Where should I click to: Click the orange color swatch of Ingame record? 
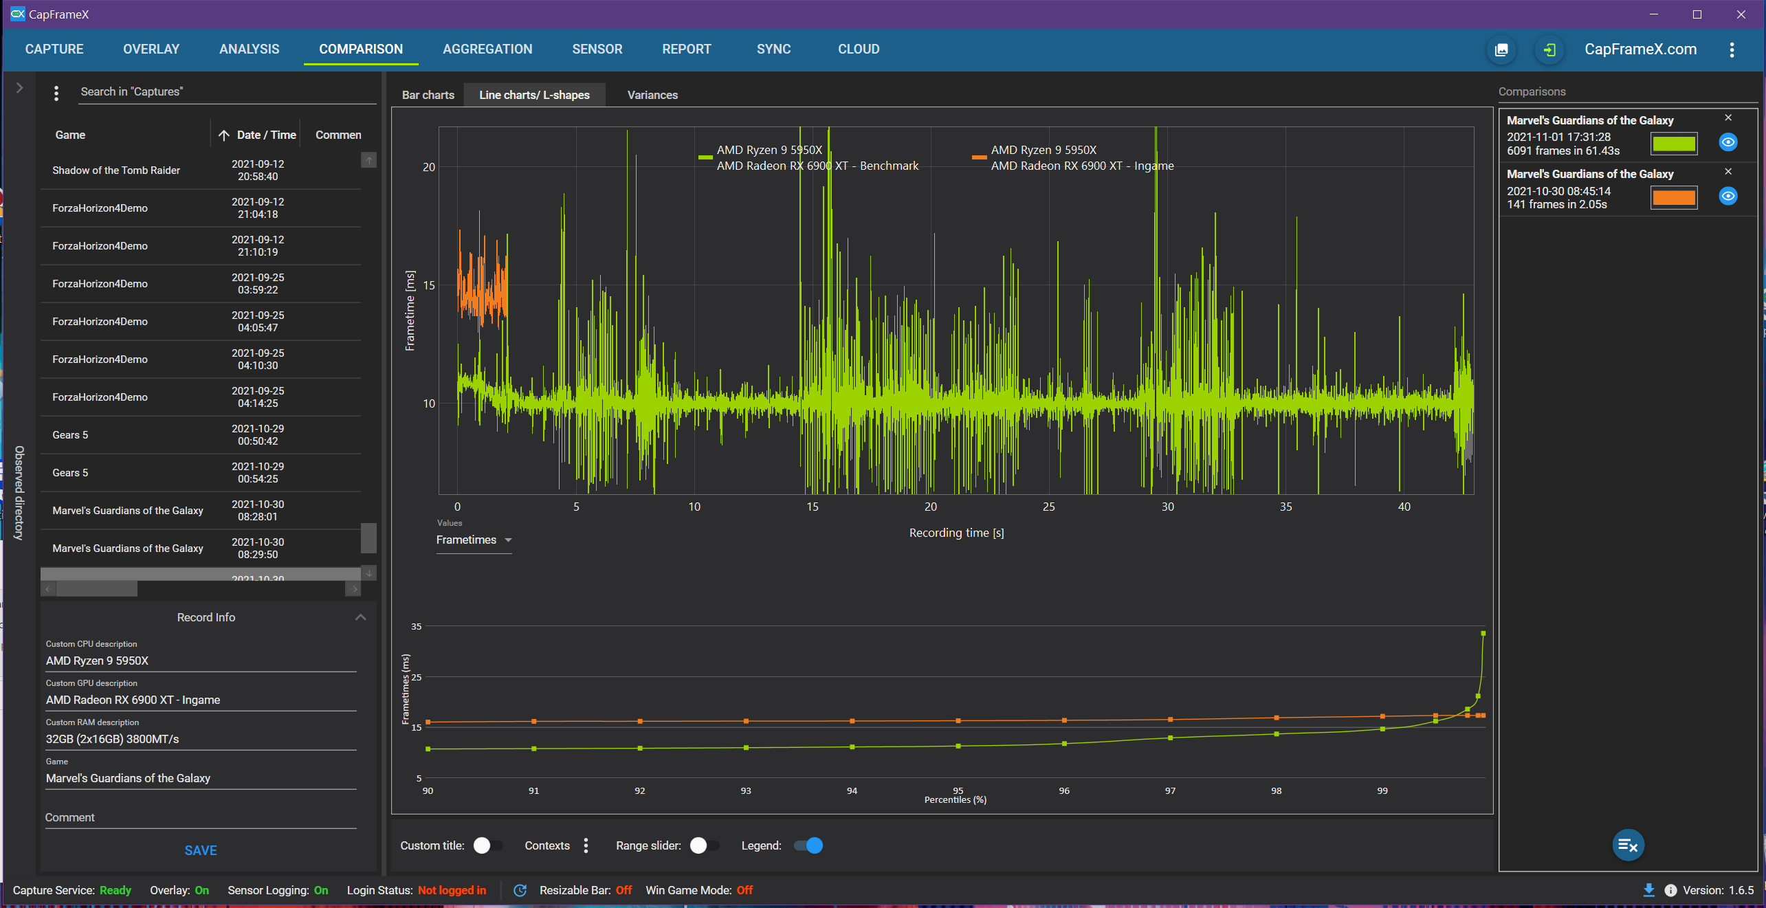click(1673, 198)
